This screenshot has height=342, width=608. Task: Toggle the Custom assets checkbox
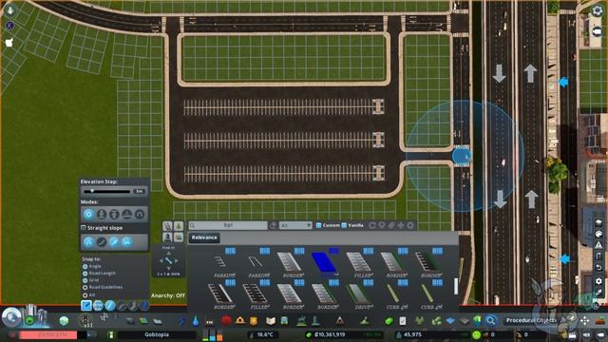click(x=318, y=225)
